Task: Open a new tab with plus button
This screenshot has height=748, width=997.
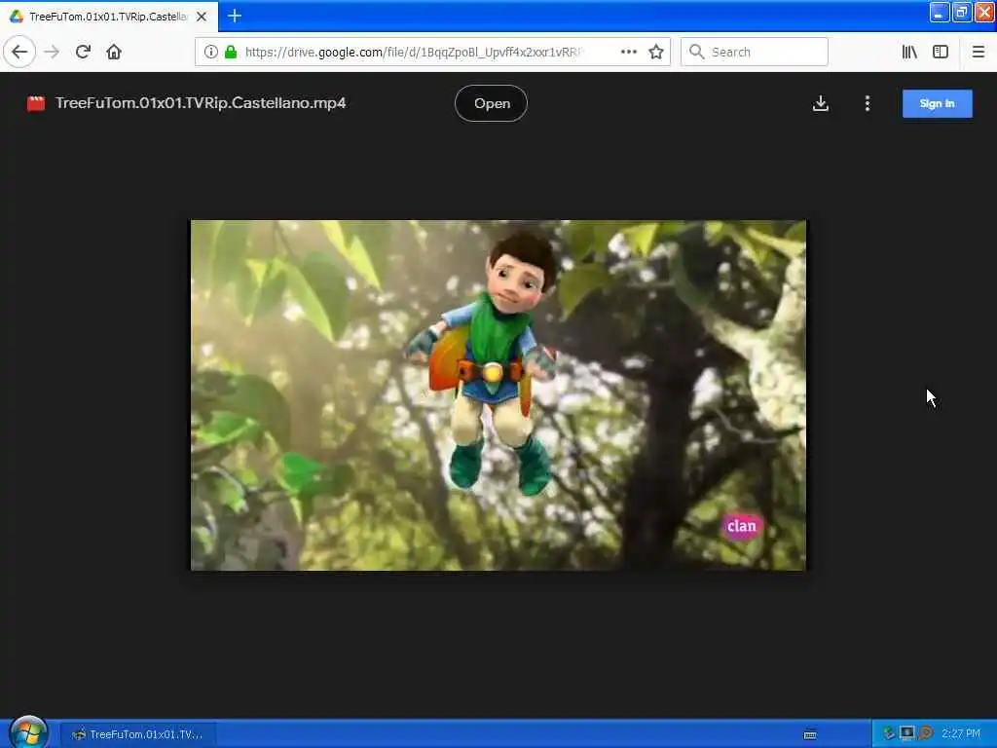Action: pyautogui.click(x=235, y=16)
